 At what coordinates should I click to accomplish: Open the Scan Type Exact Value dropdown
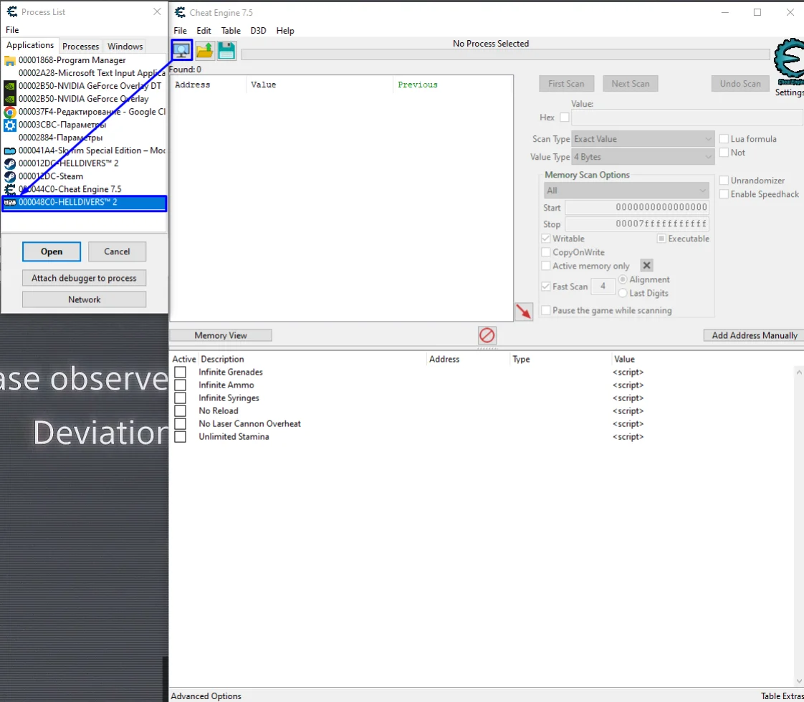pyautogui.click(x=643, y=139)
